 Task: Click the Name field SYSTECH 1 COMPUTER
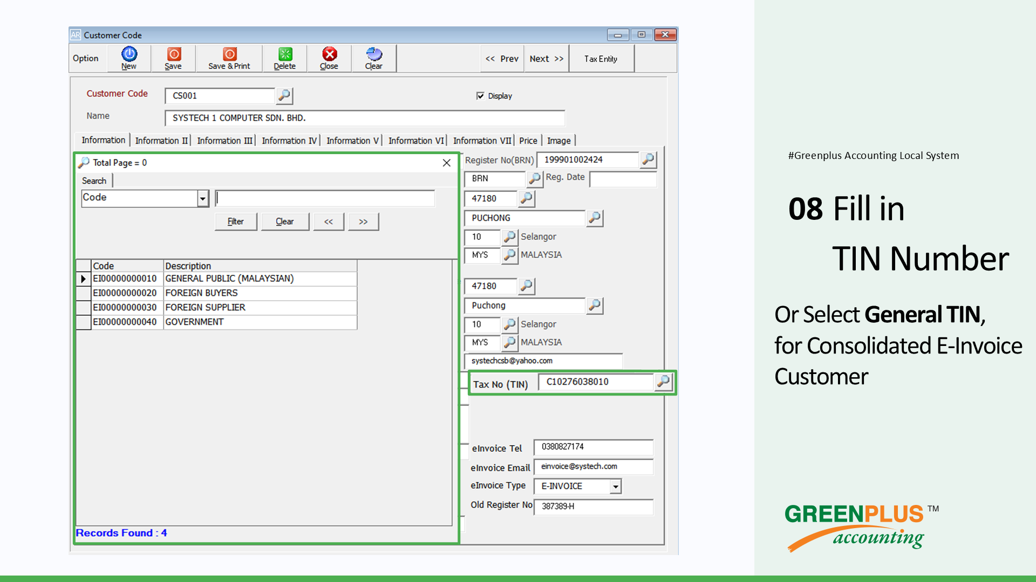click(365, 118)
